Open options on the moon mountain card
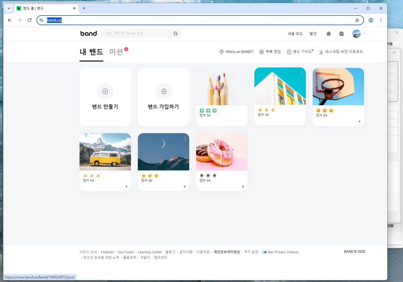This screenshot has width=403, height=282. tap(185, 139)
